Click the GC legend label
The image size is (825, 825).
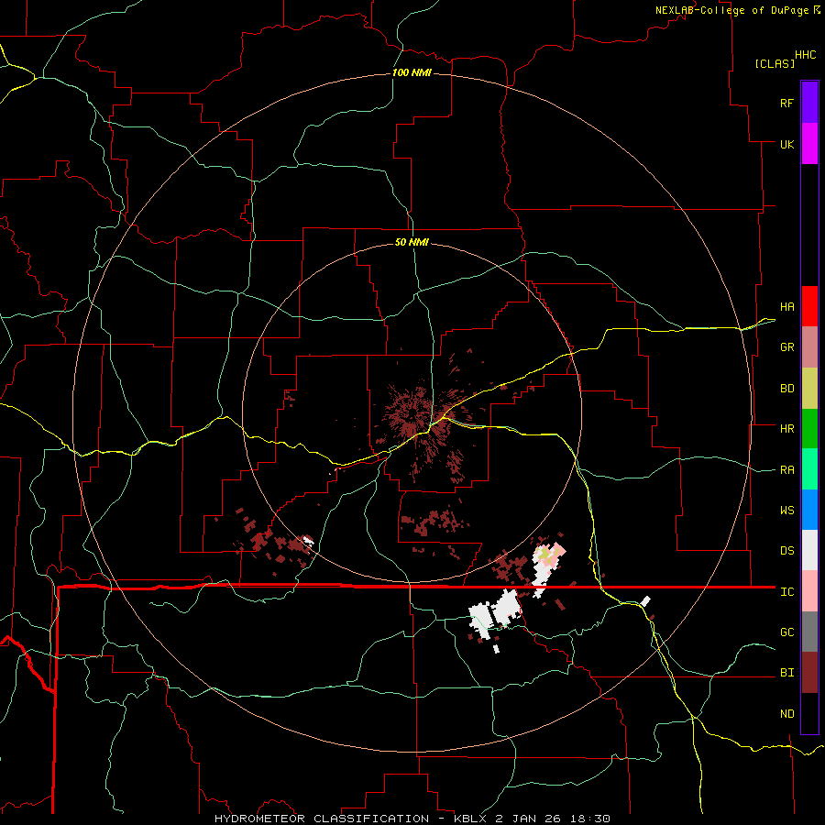786,632
